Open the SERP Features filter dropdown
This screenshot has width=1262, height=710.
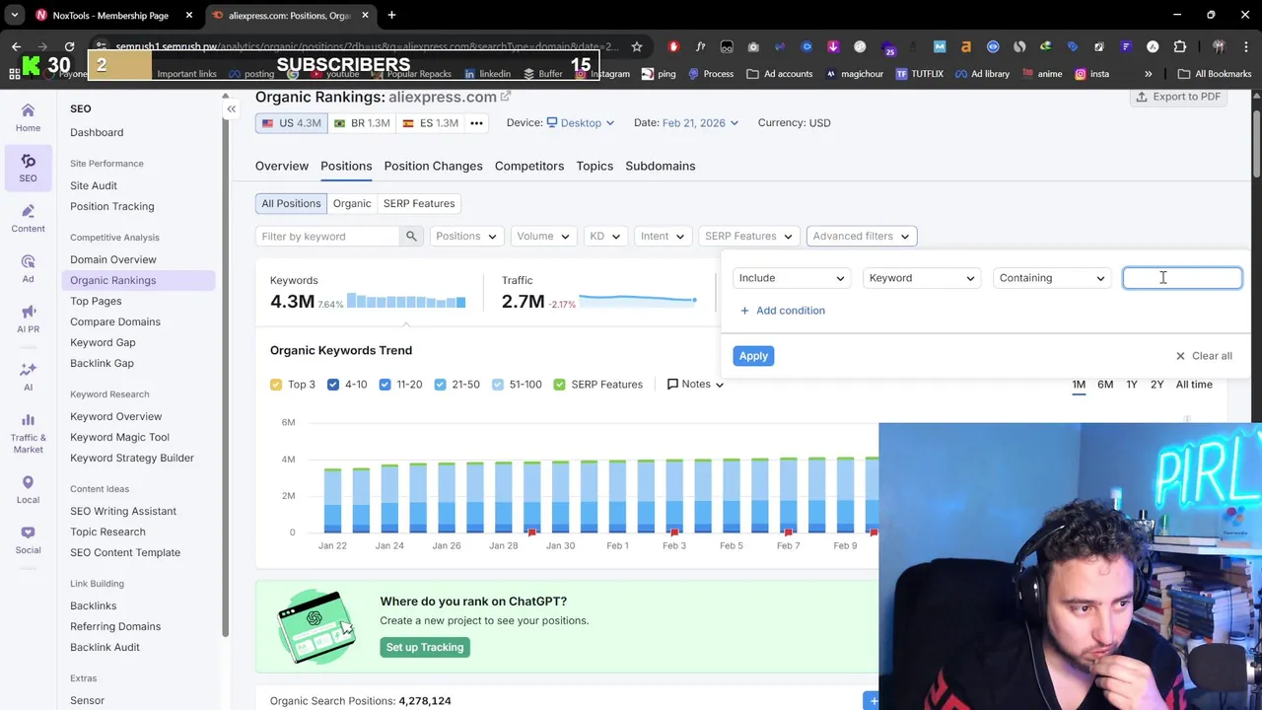pos(748,236)
